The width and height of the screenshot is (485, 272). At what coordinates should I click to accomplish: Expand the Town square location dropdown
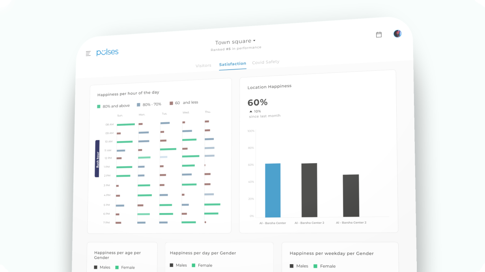click(235, 42)
